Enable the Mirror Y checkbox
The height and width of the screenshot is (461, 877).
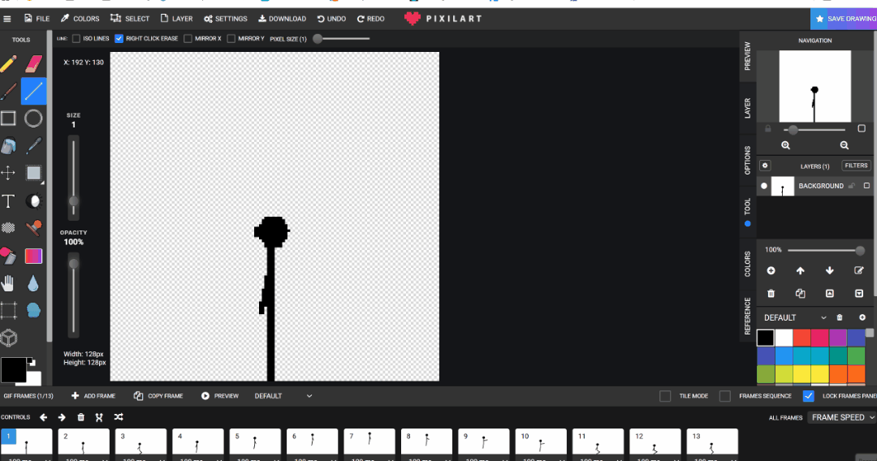pos(231,39)
